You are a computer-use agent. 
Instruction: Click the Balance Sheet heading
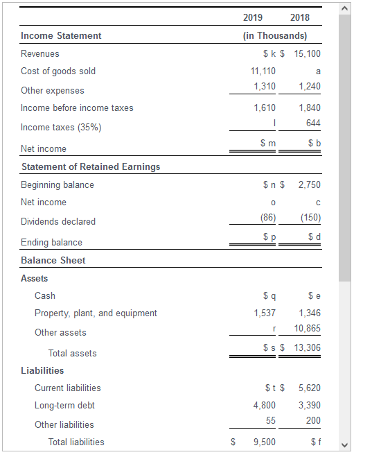53,260
